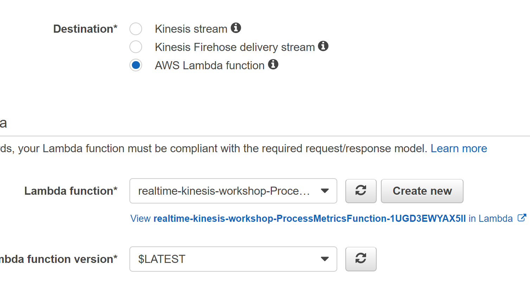Click the caret arrow of Lambda function combo box
Viewport: 530px width, 284px height.
(x=325, y=191)
